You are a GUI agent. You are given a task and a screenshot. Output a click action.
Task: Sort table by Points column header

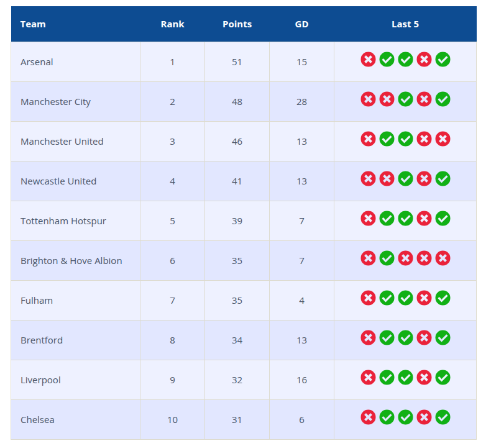237,24
